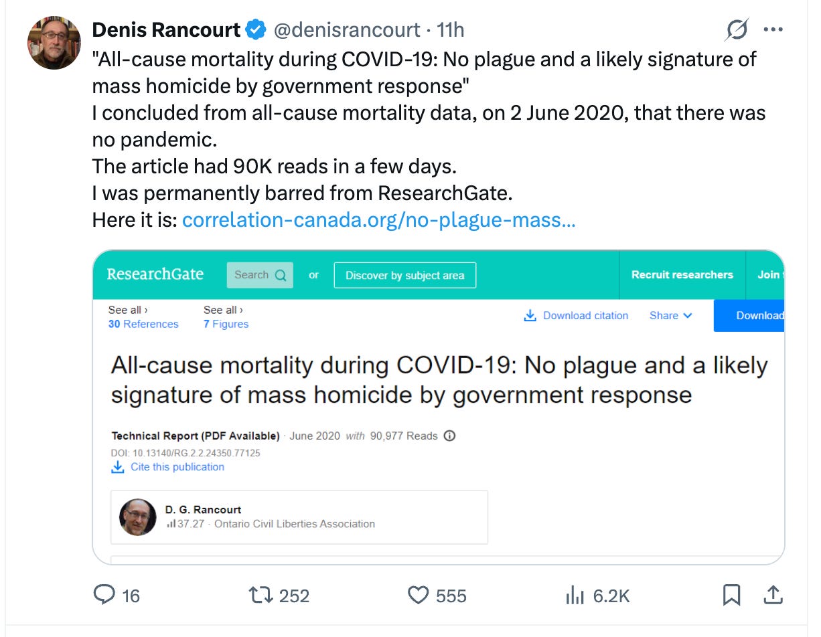821x637 pixels.
Task: View post analytics showing 6.2K views
Action: pos(575,595)
